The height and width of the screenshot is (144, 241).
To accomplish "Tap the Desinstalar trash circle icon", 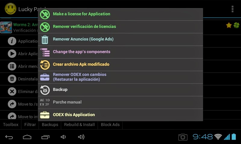I will click(x=12, y=79).
